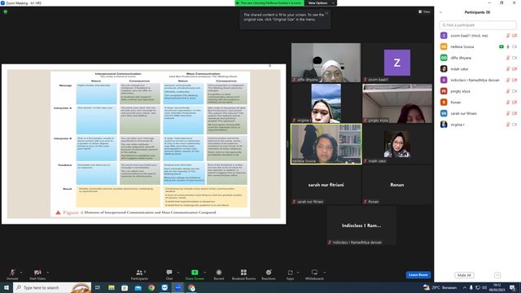Open video options arrow next to Start Video

pos(48,273)
